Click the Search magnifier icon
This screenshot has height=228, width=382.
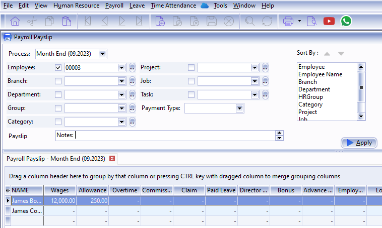tap(250, 21)
